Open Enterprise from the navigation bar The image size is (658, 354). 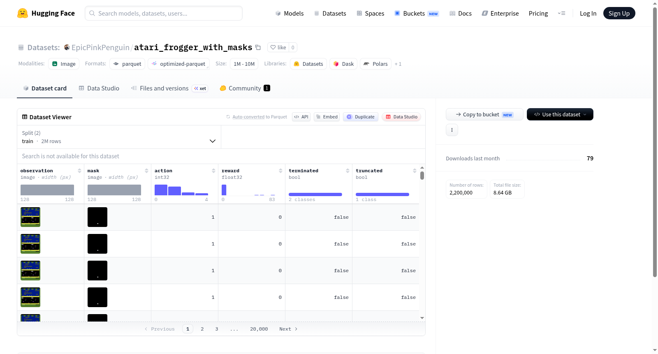pos(500,14)
